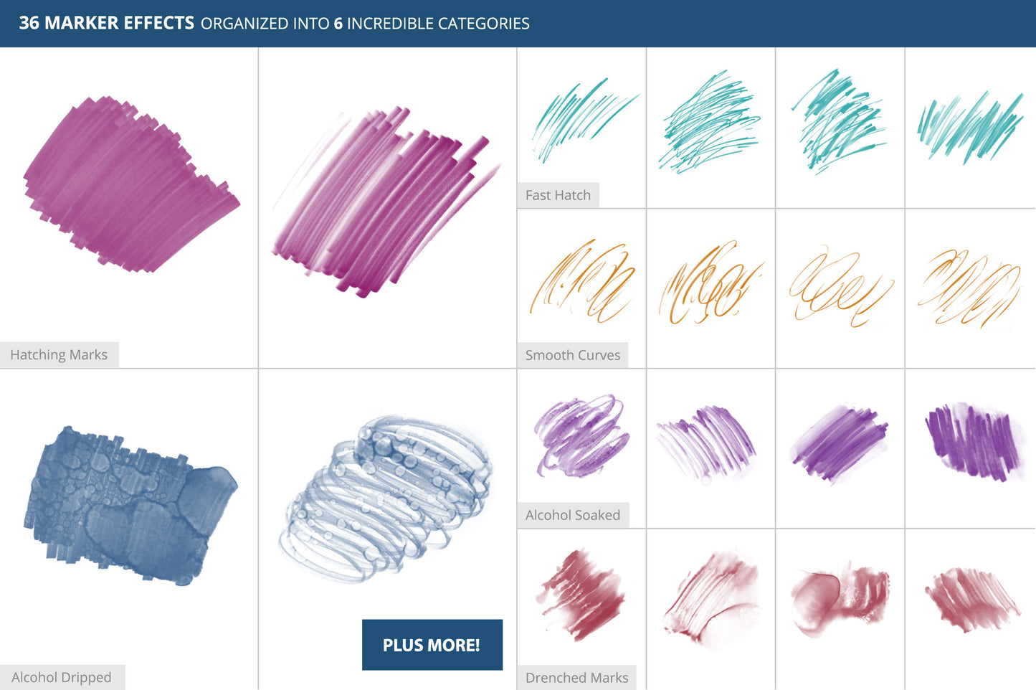1036x690 pixels.
Task: Select the Hatching Marks label
Action: point(59,355)
